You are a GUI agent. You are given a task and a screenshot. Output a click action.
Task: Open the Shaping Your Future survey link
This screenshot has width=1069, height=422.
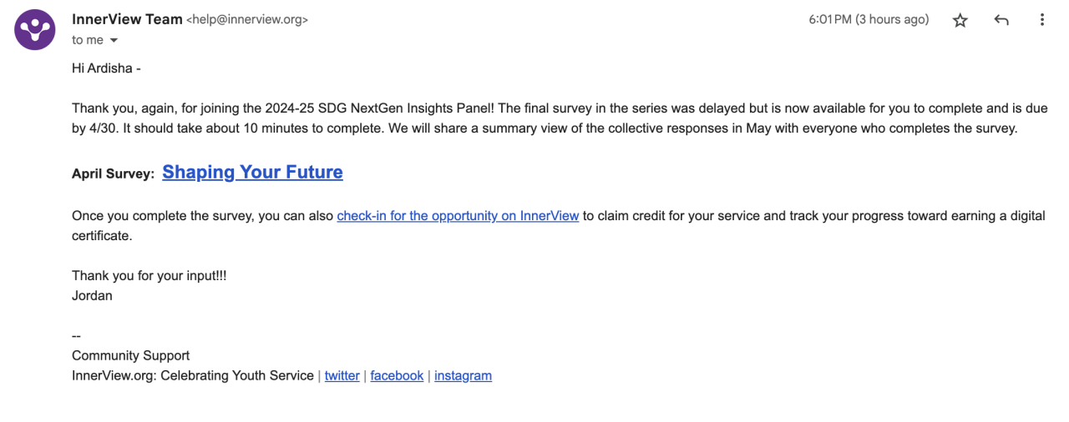[252, 173]
